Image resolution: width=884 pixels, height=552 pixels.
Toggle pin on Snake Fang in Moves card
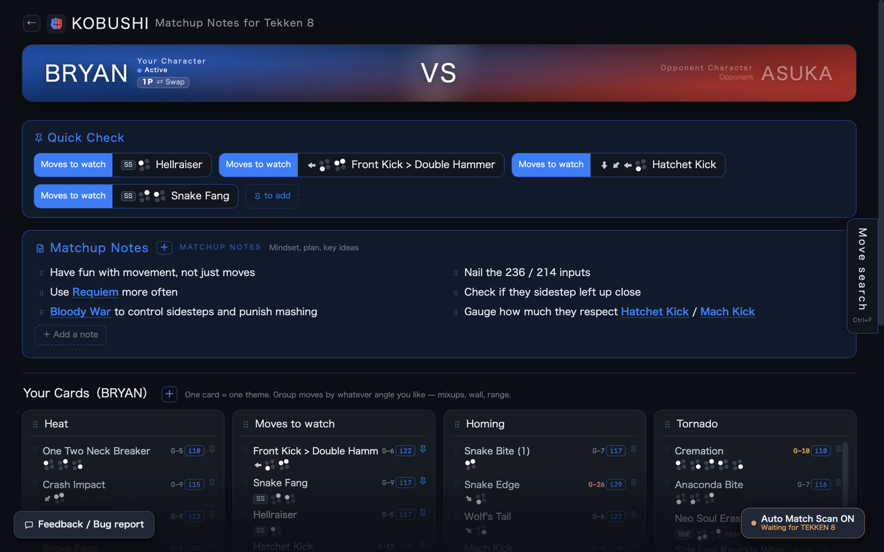tap(423, 482)
